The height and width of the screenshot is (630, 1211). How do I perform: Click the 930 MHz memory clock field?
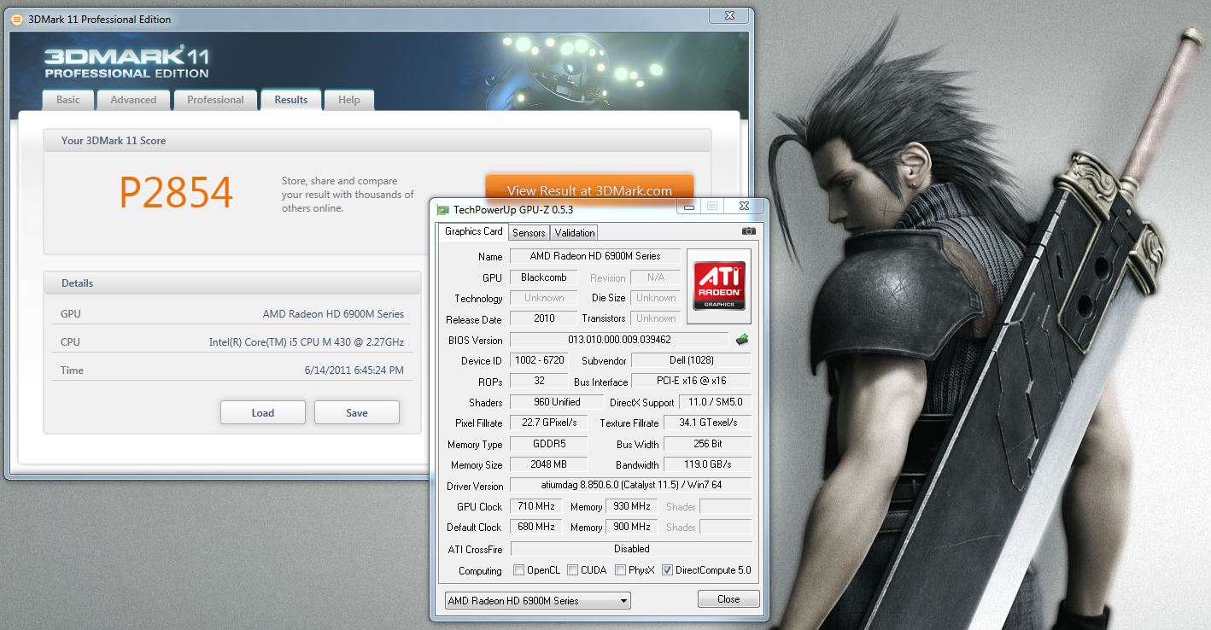point(631,506)
